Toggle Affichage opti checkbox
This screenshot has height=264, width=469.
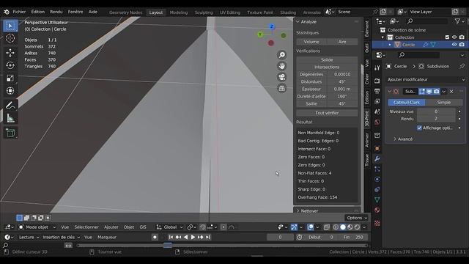click(x=419, y=128)
